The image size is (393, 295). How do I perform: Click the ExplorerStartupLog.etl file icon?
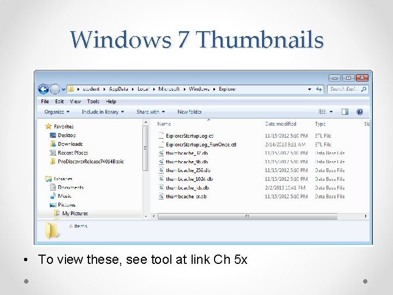click(x=161, y=135)
